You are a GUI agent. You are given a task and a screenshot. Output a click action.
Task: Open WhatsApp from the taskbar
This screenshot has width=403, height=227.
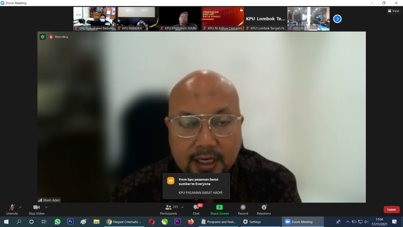(x=57, y=222)
